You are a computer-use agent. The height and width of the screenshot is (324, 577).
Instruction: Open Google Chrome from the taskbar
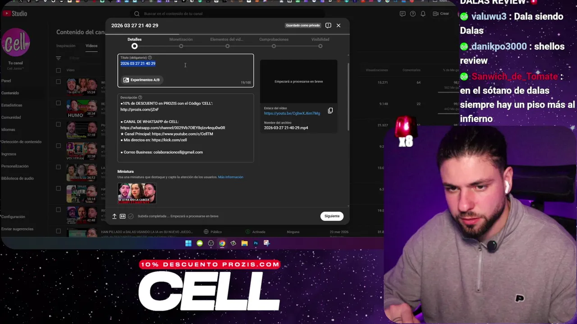point(222,243)
